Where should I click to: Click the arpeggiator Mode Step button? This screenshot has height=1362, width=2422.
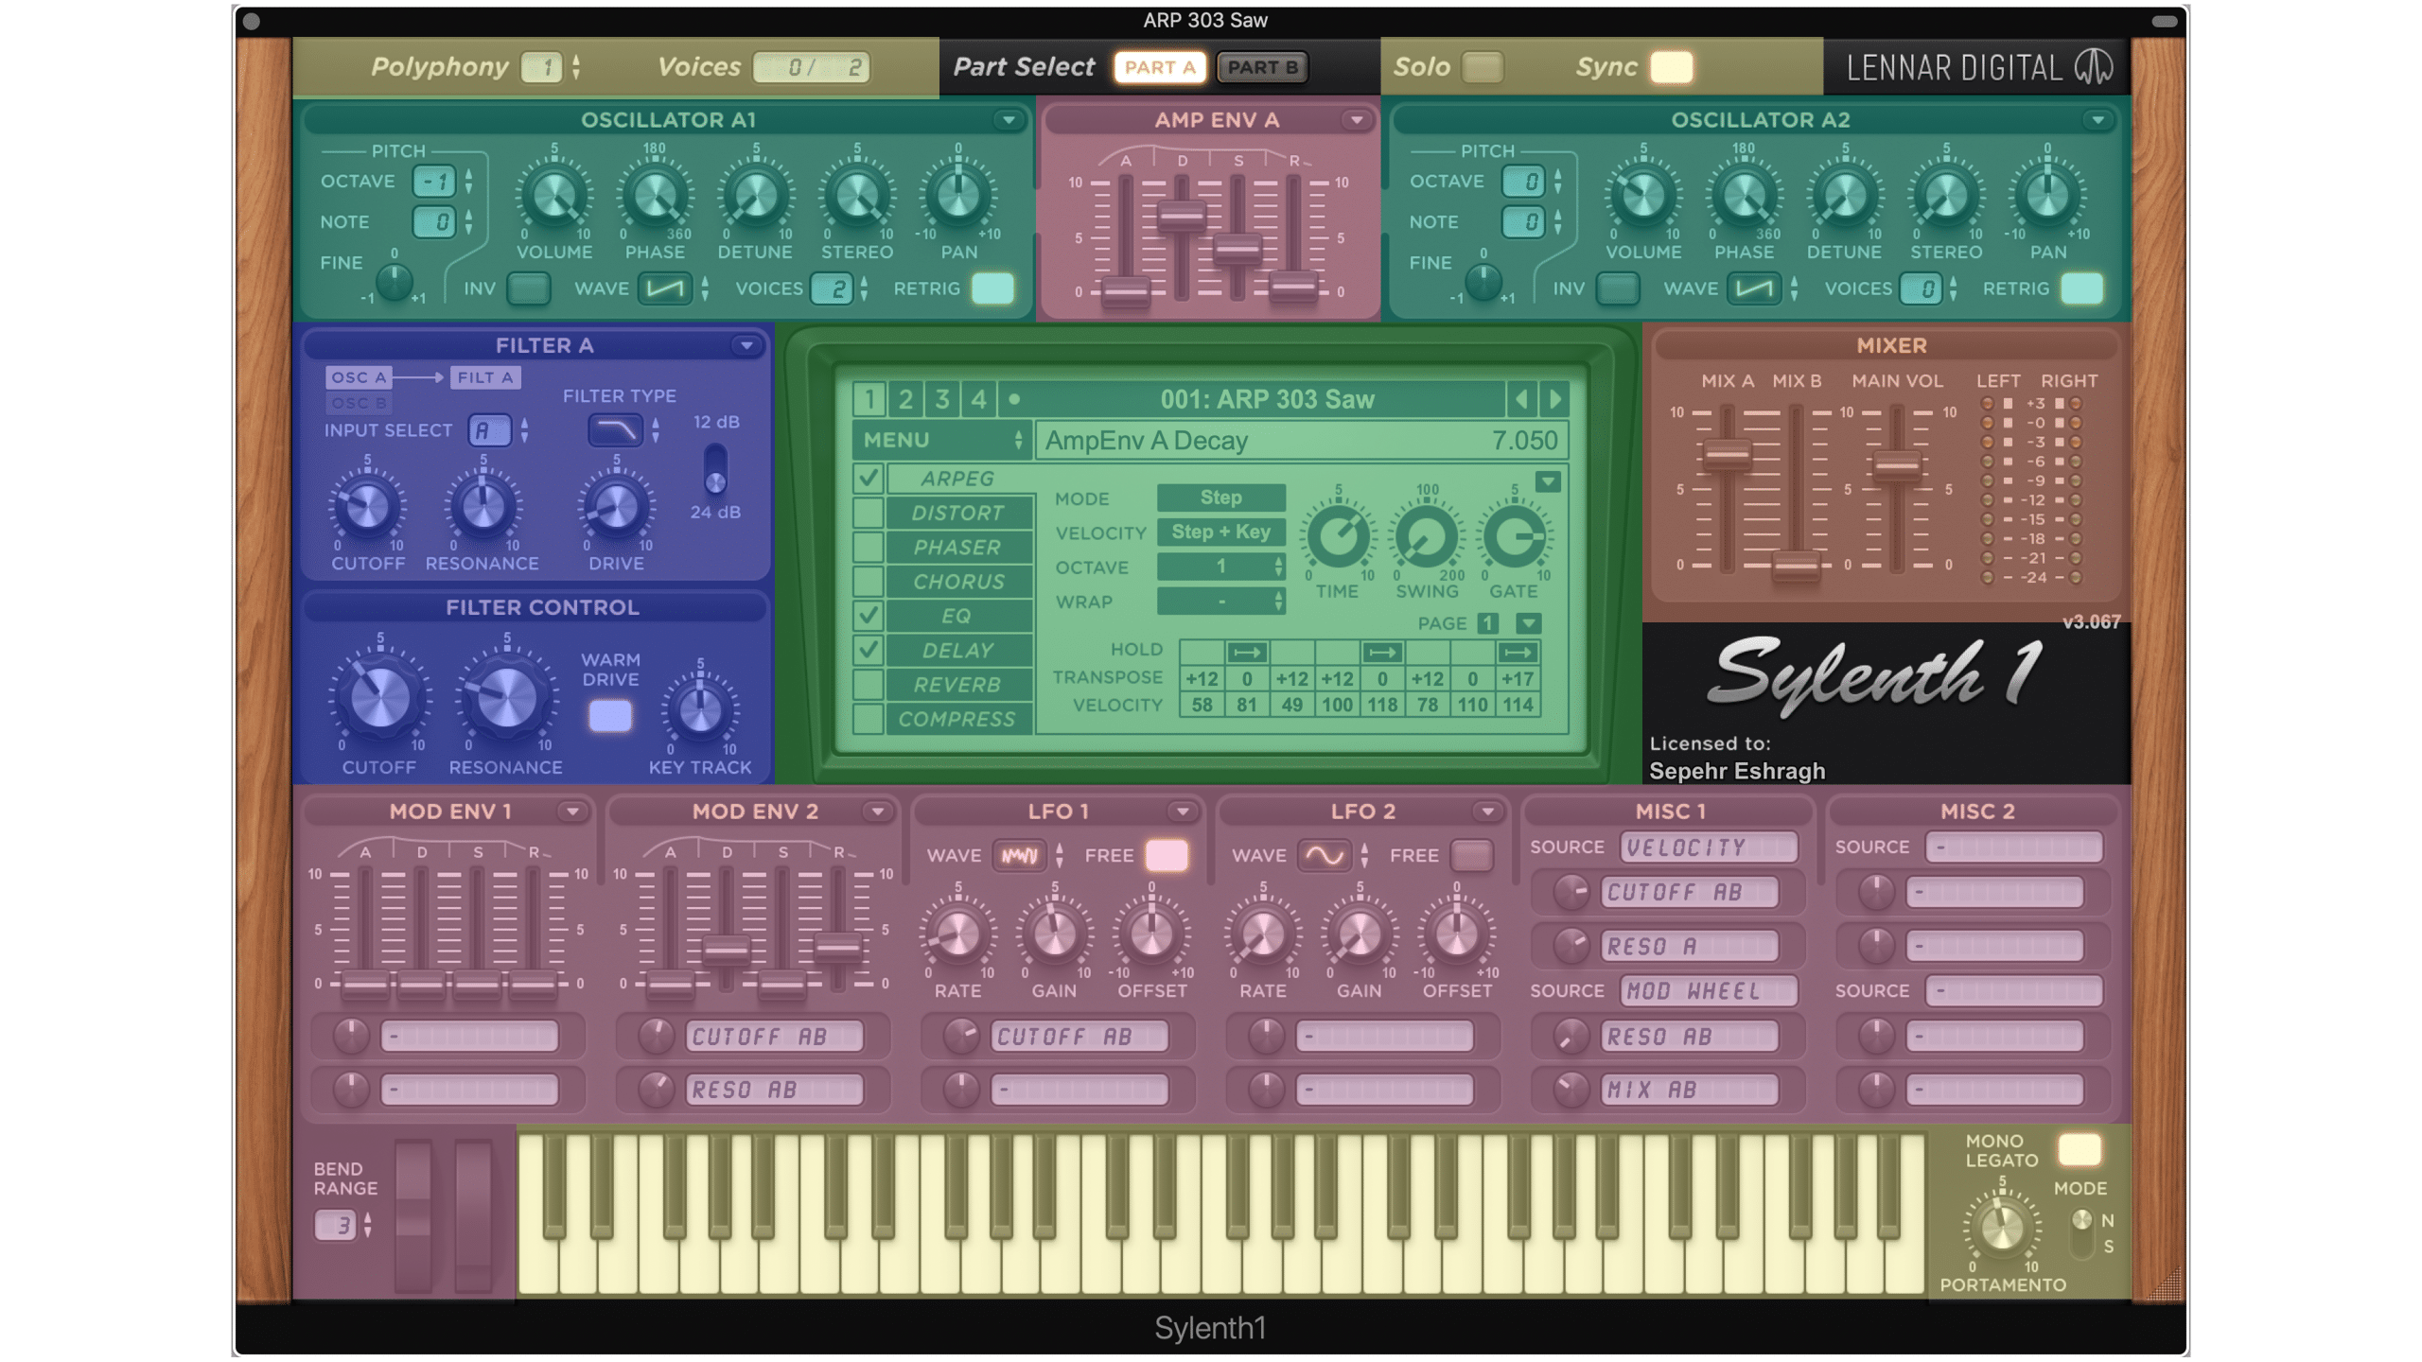[1220, 498]
